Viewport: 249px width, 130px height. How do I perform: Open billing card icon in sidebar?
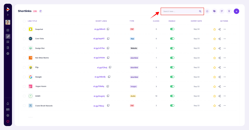coord(8,110)
